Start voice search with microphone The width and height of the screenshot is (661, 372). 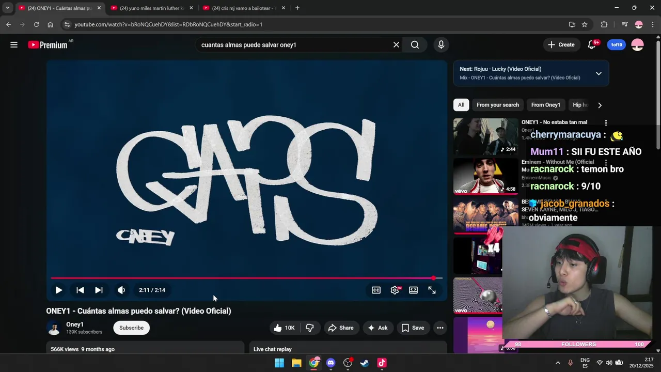coord(441,45)
